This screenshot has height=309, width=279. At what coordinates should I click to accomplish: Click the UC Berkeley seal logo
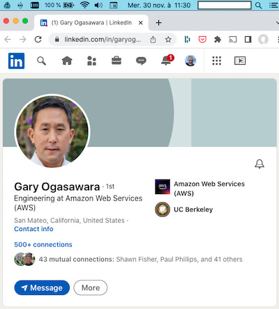[x=163, y=209]
